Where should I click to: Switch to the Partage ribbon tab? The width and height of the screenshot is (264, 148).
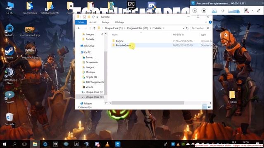point(106,22)
